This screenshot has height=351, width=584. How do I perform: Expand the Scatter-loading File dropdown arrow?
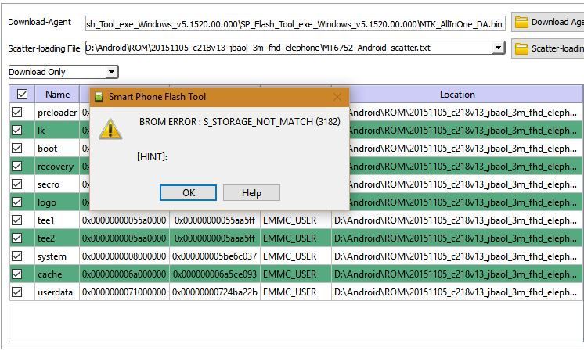tap(498, 48)
